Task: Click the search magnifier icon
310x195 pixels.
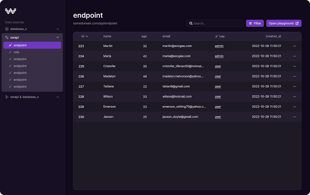Action: 191,24
